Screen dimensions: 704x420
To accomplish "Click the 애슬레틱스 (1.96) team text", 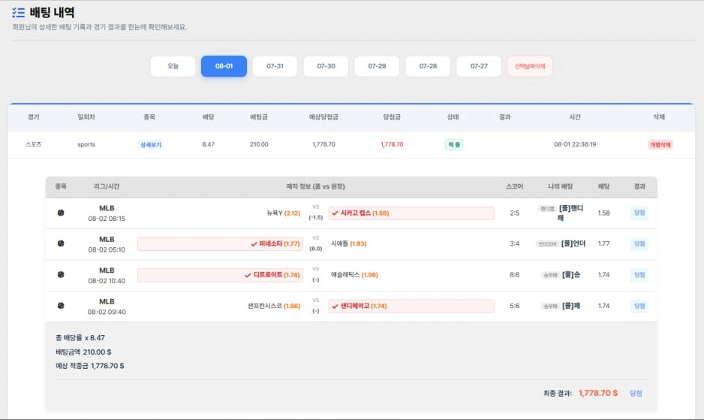I will click(x=354, y=275).
